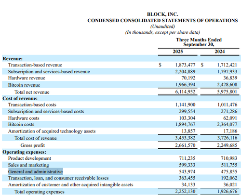Click the "Bitcoin revenue" row label
The image size is (241, 195).
[24, 85]
